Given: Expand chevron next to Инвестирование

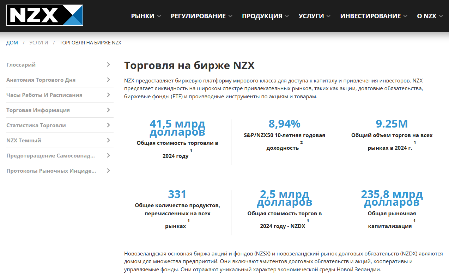Looking at the screenshot, I should pos(405,16).
